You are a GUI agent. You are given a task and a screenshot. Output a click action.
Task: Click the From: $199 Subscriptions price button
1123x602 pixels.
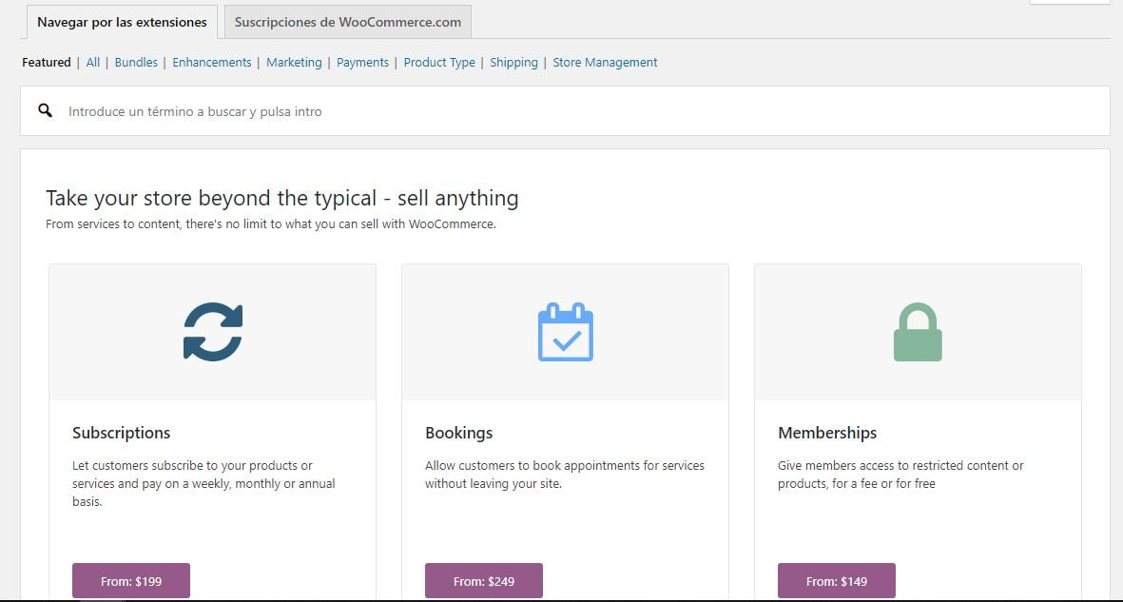[130, 580]
